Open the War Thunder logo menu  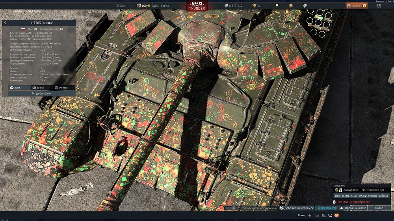197,7
